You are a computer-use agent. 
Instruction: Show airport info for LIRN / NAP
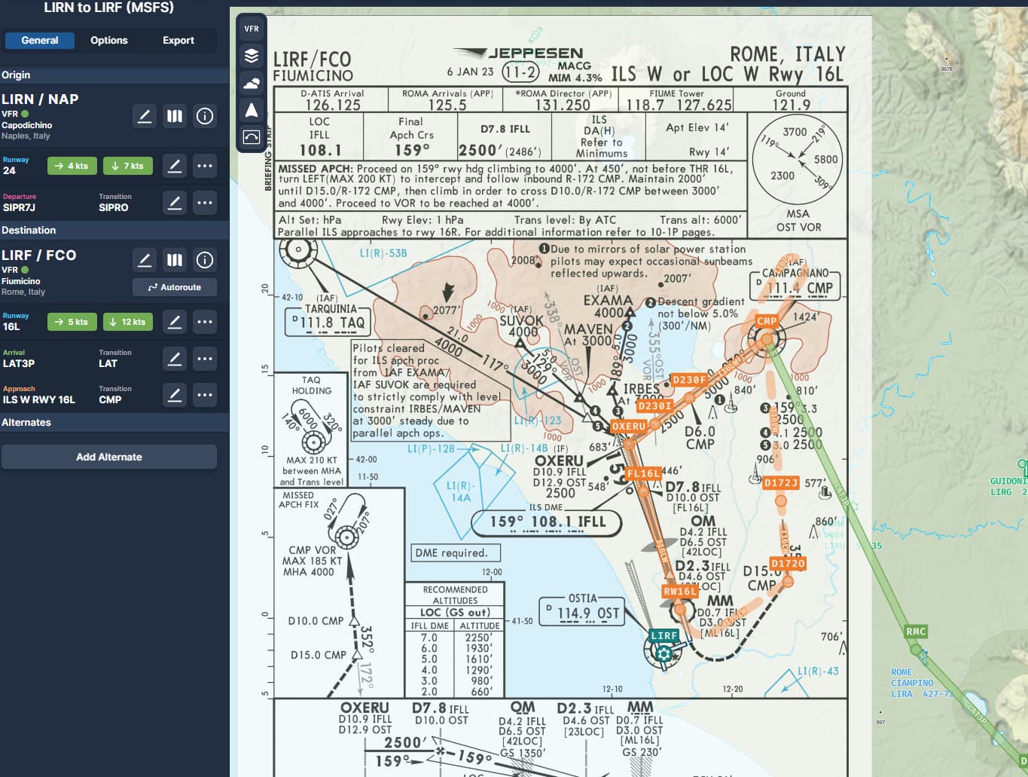click(x=205, y=116)
